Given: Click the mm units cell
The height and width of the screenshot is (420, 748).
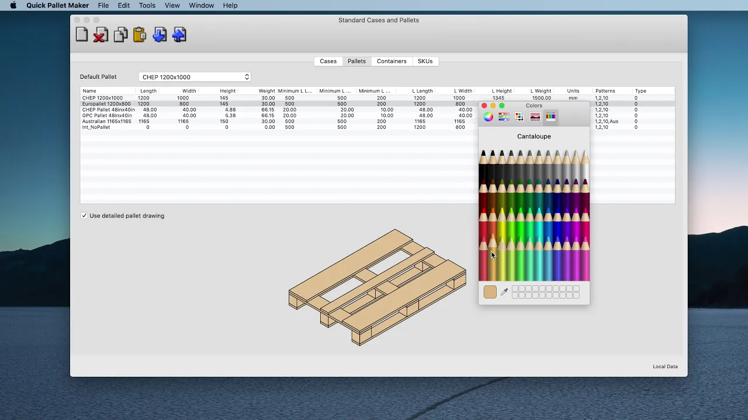Looking at the screenshot, I should [573, 98].
